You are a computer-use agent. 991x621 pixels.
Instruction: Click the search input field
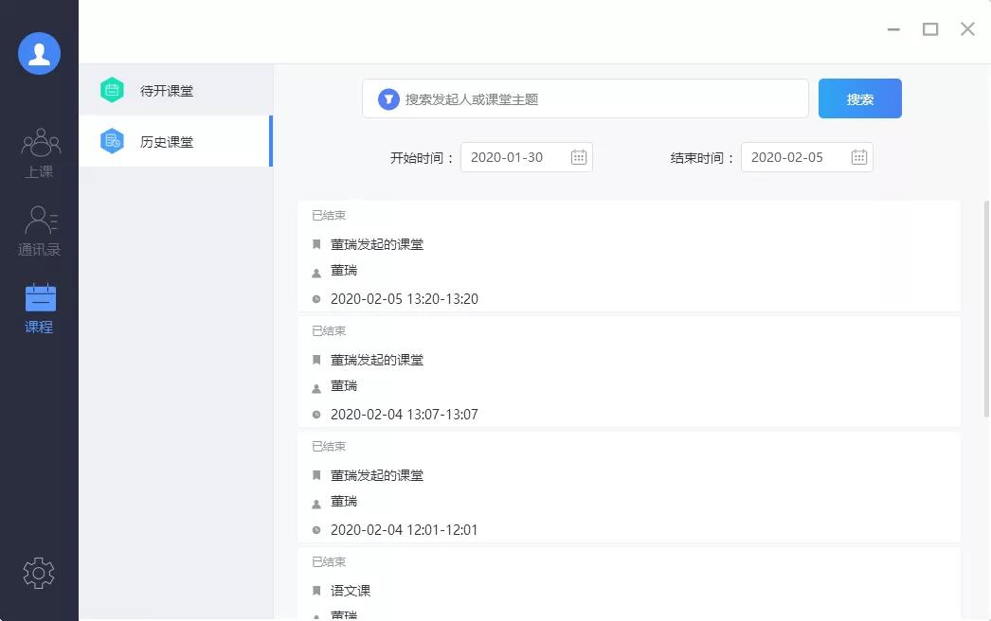(587, 98)
